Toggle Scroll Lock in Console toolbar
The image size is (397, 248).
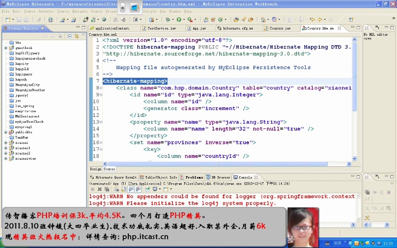(x=124, y=189)
